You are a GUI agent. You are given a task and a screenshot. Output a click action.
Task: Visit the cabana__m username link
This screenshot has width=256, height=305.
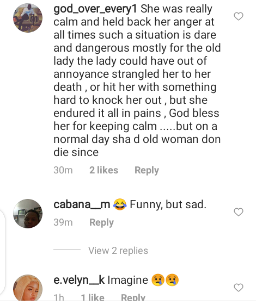point(82,204)
